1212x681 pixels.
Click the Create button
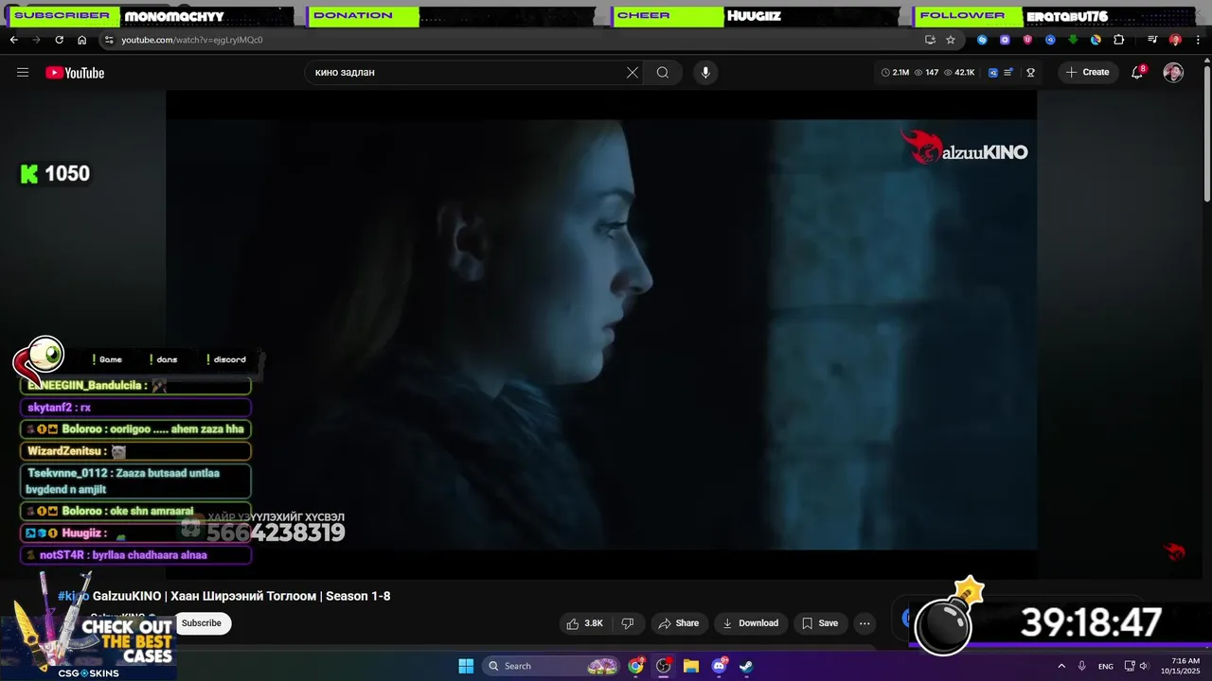(x=1088, y=73)
